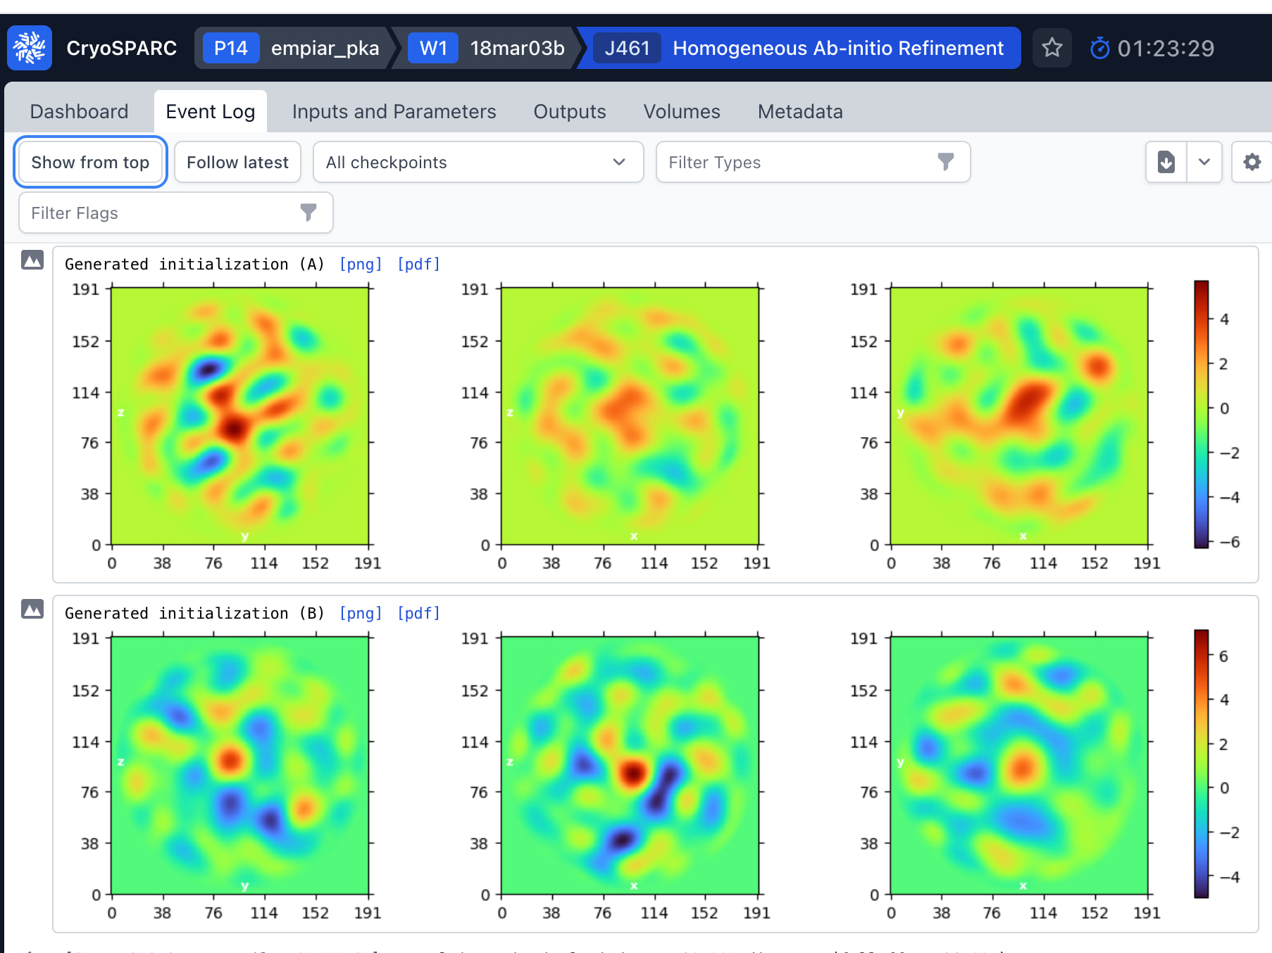Click image icon beside initialization (A)
Viewport: 1272px width, 953px height.
(x=32, y=260)
